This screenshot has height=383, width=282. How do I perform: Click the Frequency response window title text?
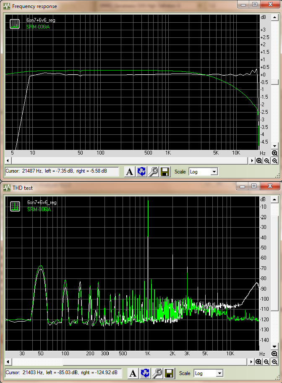[x=34, y=6]
